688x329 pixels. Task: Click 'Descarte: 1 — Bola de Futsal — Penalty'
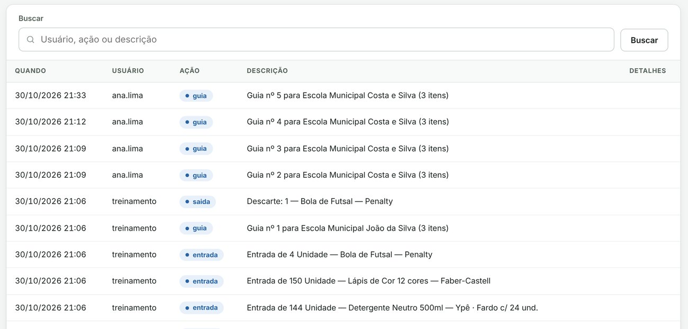coord(320,202)
